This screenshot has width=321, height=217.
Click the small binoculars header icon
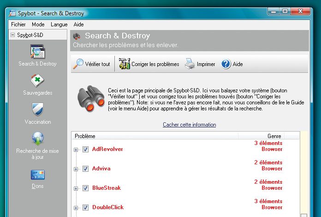77,36
